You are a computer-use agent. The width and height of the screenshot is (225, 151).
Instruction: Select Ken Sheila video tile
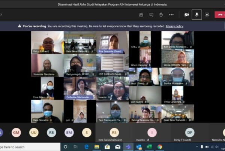[178, 40]
